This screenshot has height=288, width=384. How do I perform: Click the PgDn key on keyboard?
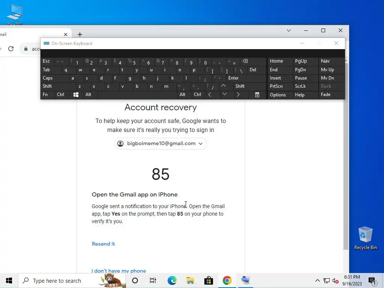click(306, 70)
